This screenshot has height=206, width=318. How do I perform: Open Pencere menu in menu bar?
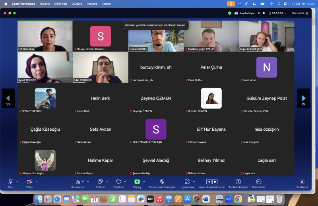click(92, 4)
